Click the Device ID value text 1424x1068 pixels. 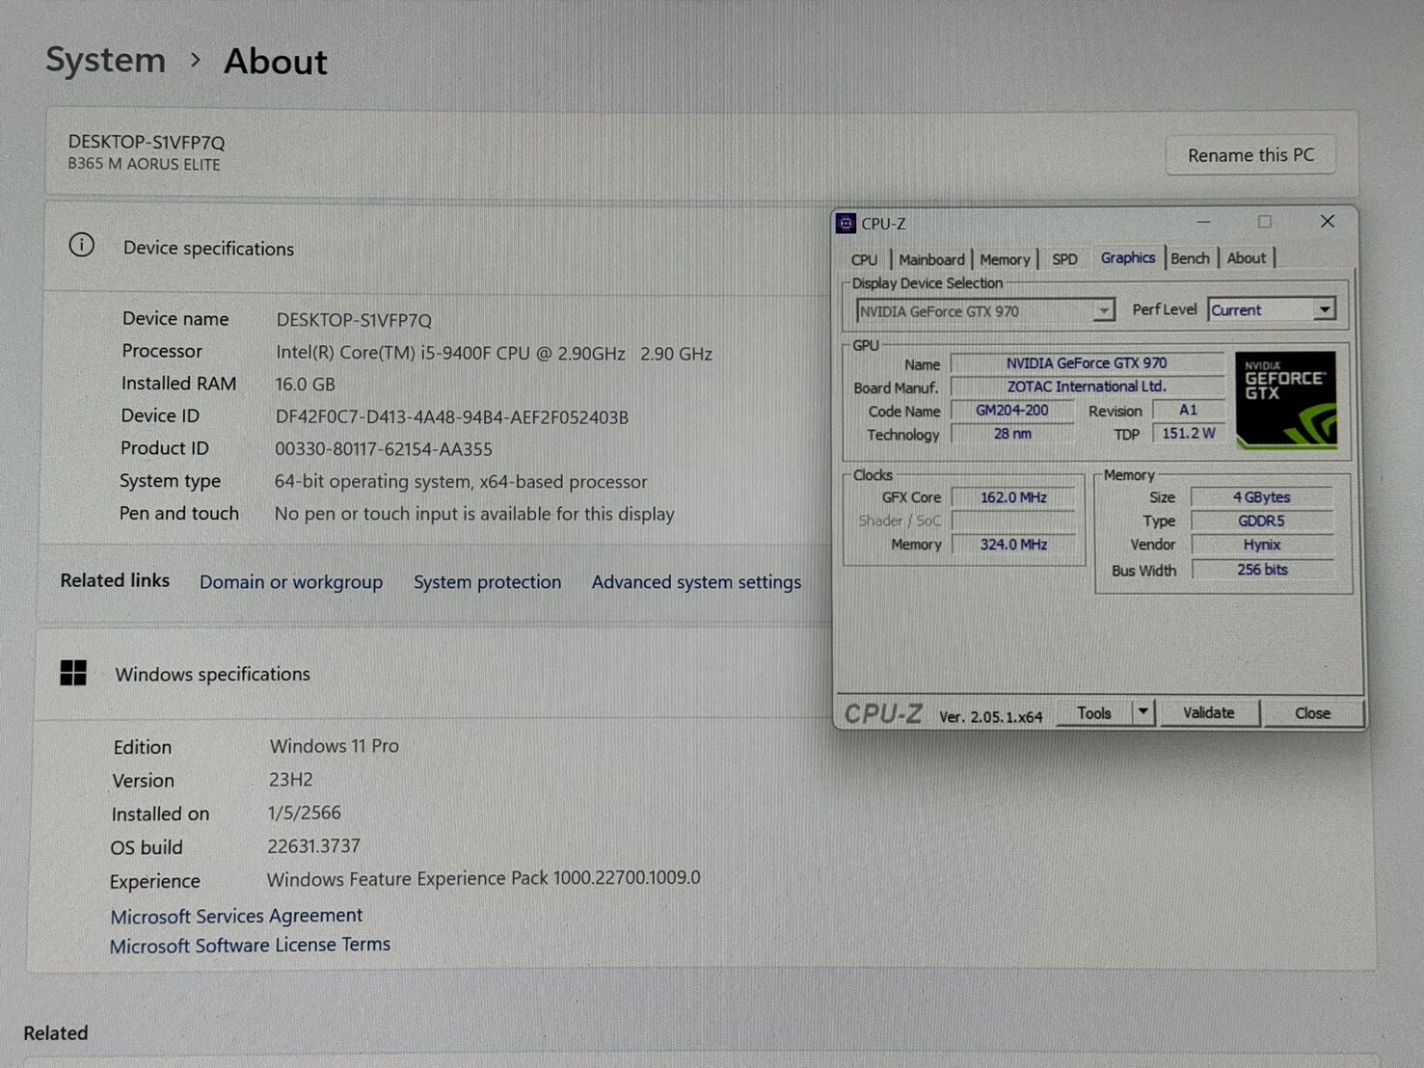tap(451, 417)
